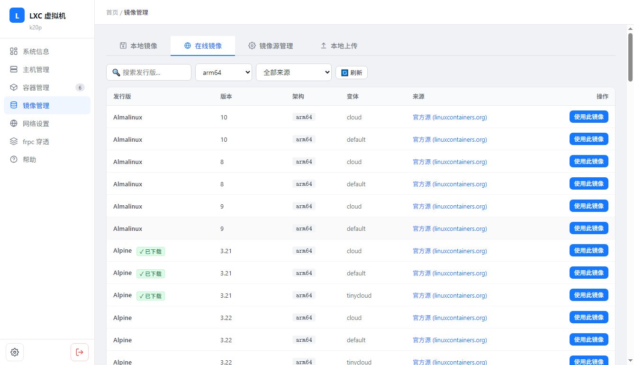
Task: Click the image management database icon
Action: coord(14,105)
